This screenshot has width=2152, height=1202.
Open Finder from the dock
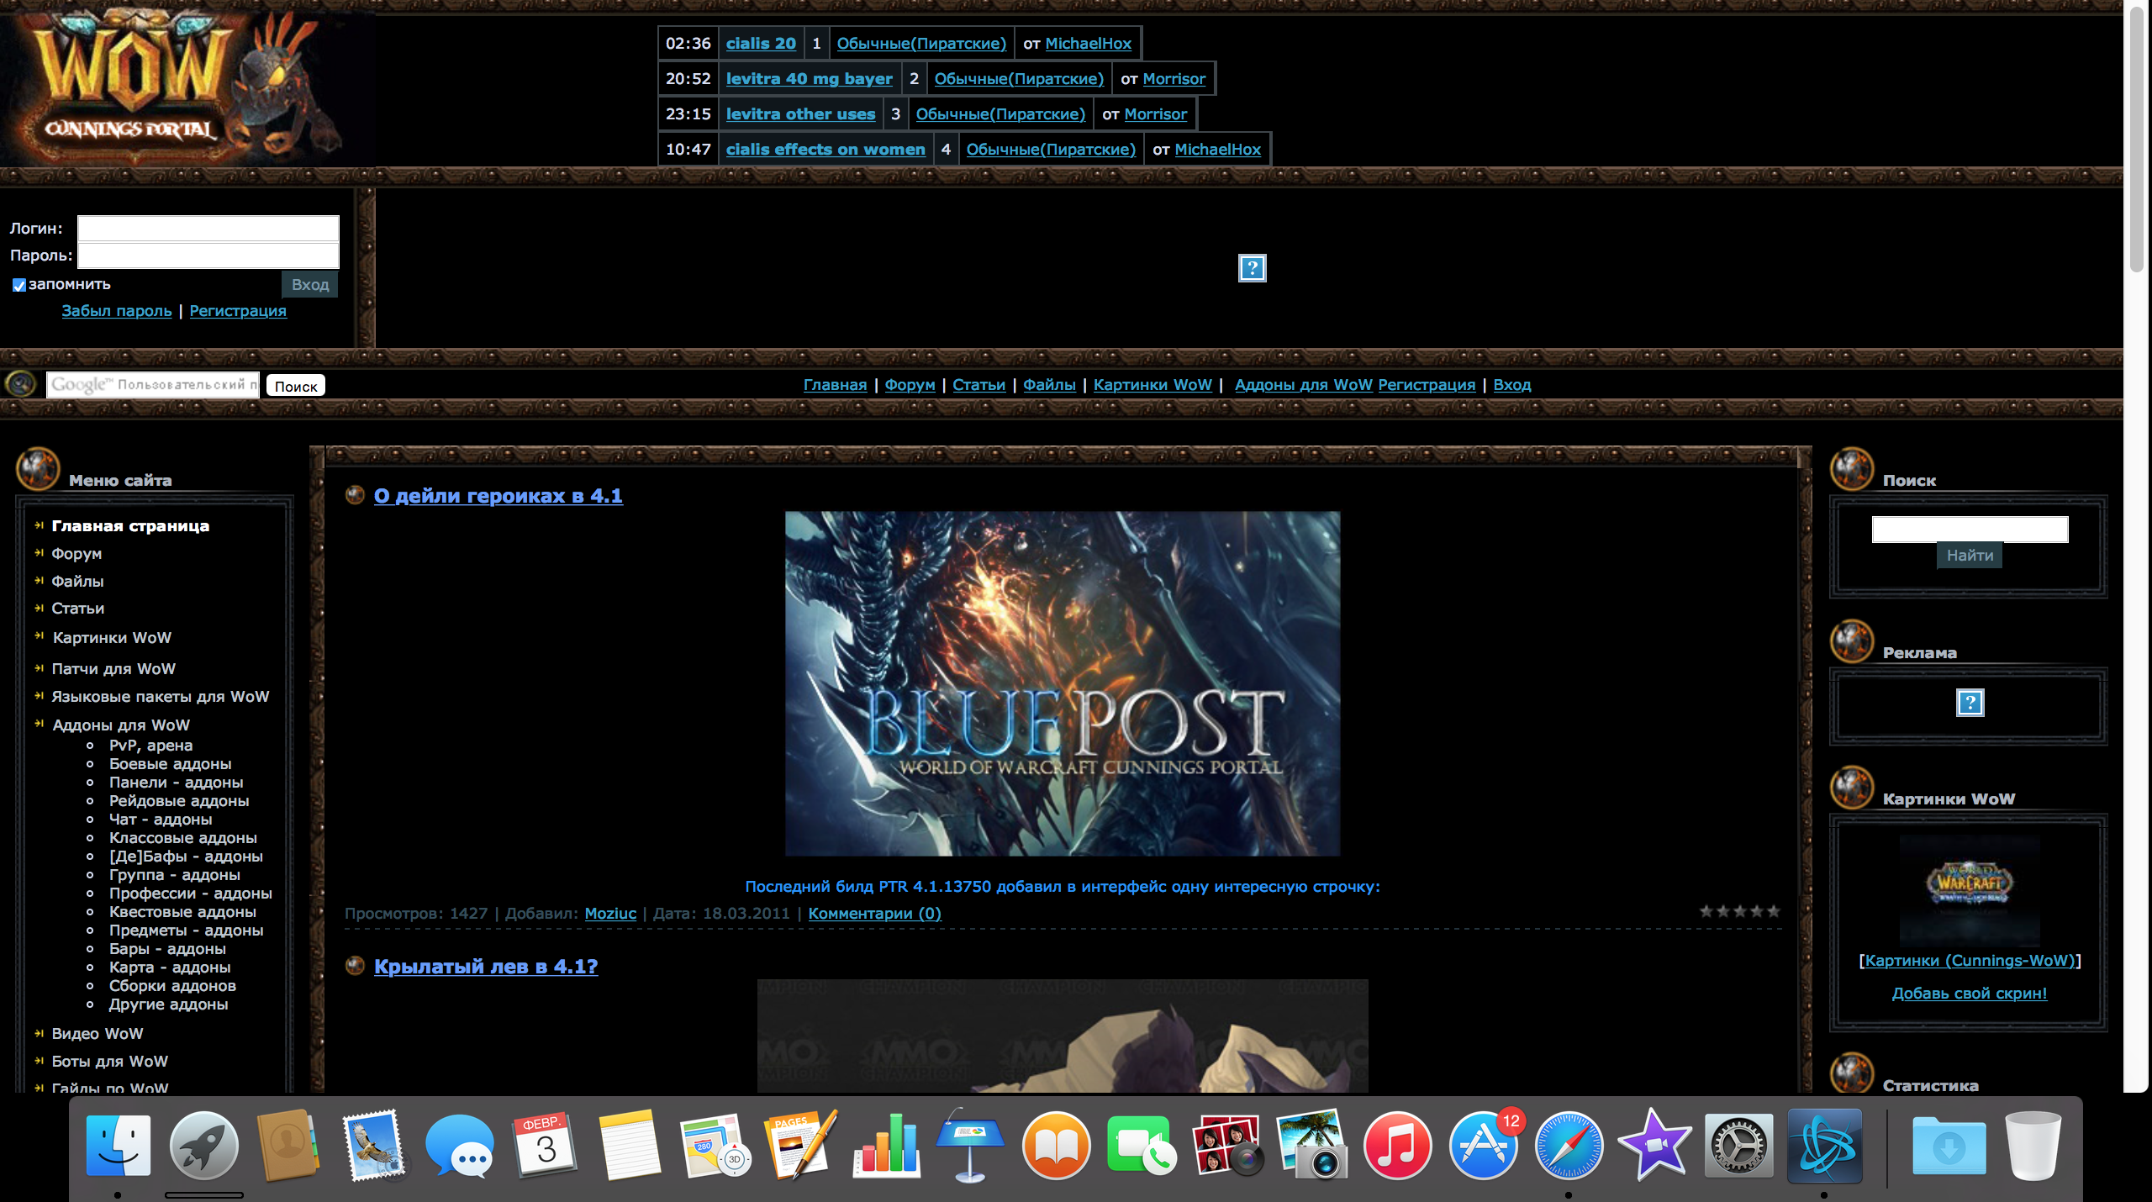click(119, 1146)
